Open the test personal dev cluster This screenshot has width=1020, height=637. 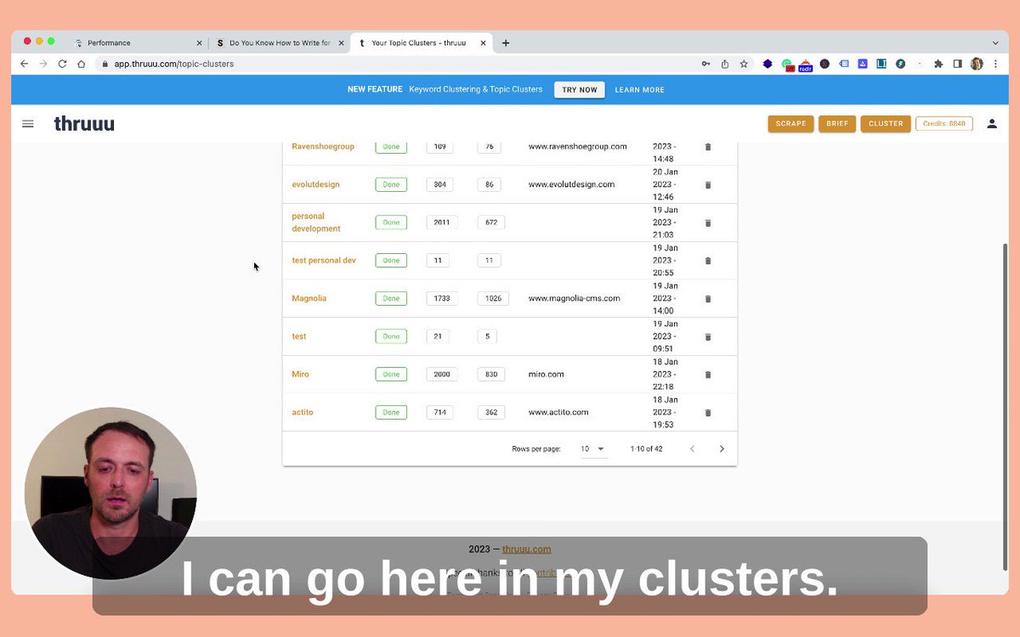tap(324, 261)
